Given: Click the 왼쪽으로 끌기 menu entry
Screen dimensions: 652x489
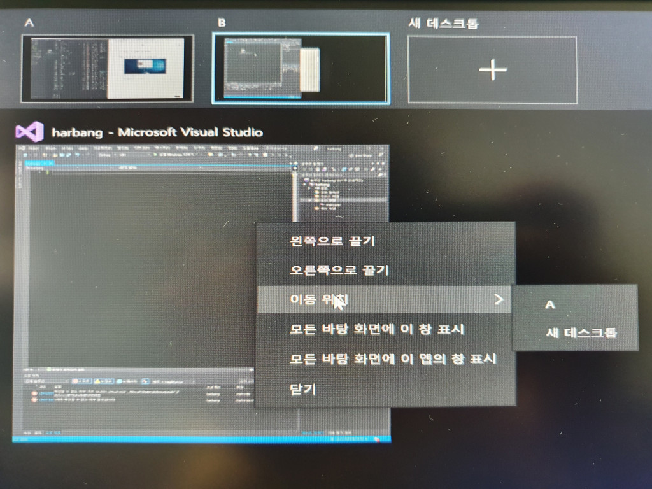Looking at the screenshot, I should coord(385,241).
